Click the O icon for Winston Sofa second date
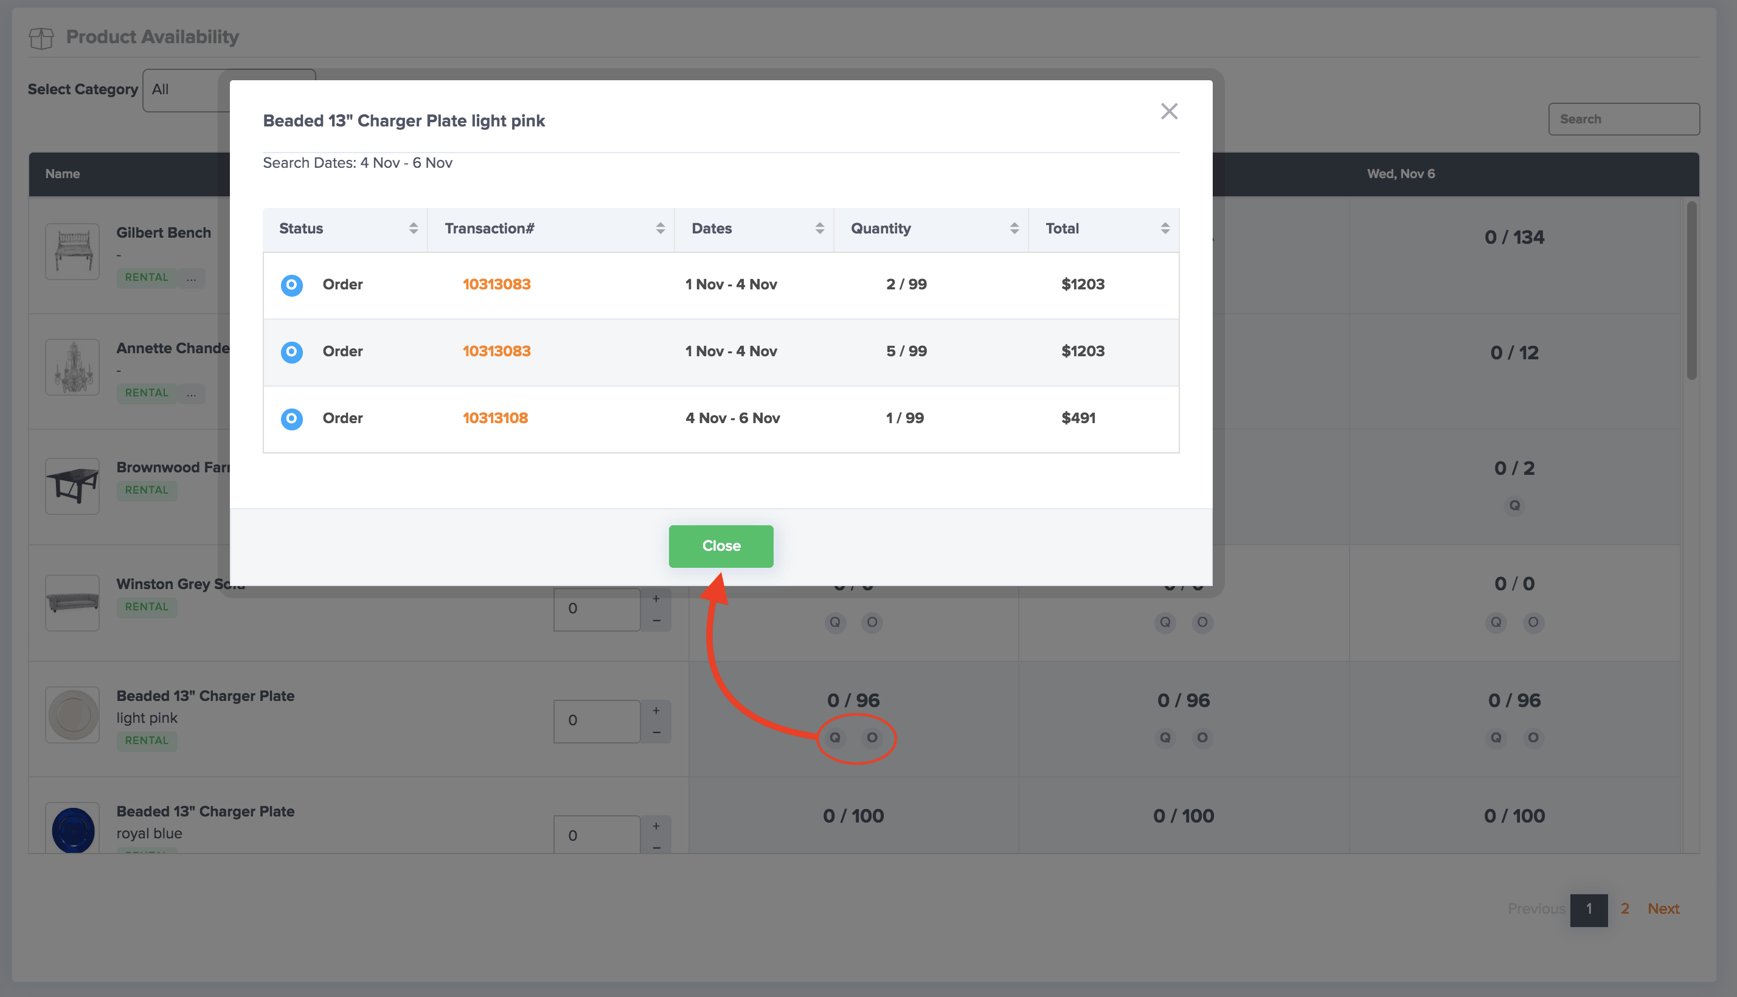Image resolution: width=1737 pixels, height=997 pixels. tap(1202, 623)
